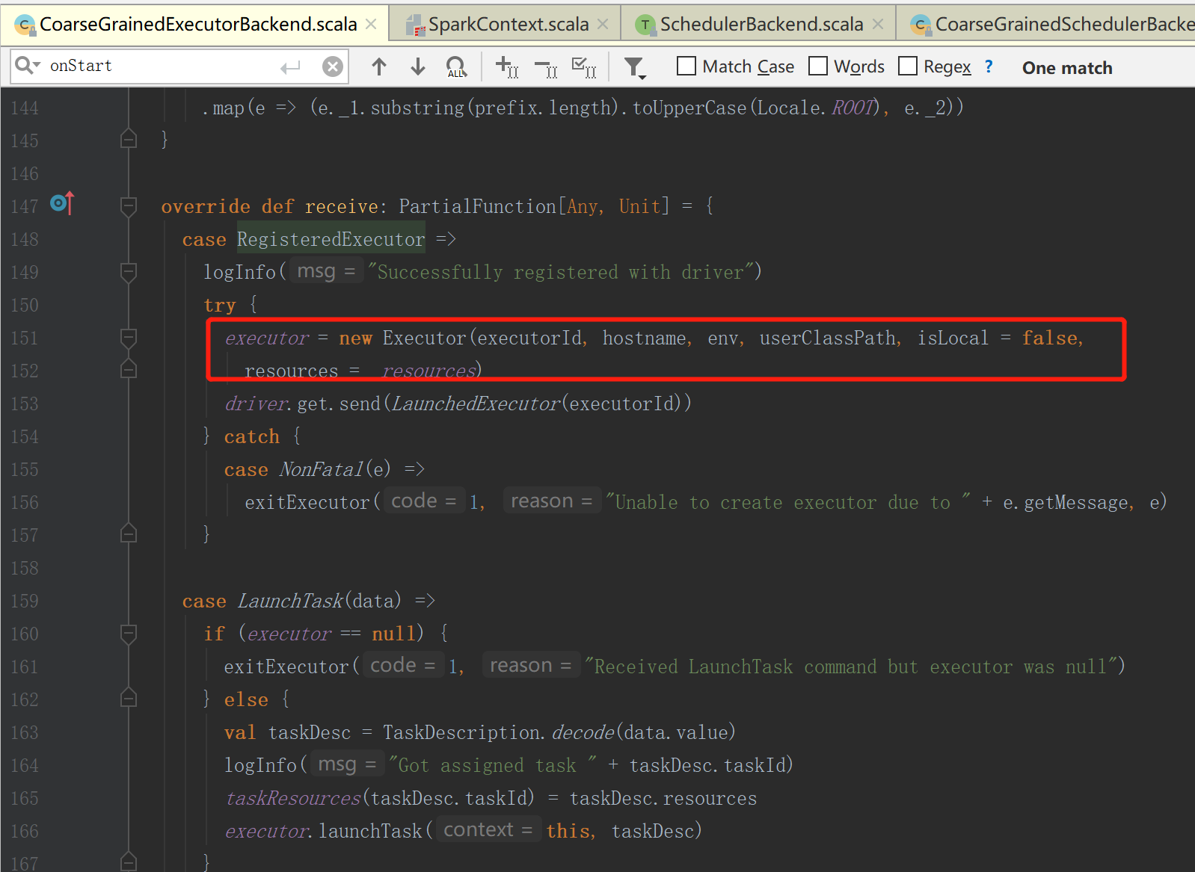The height and width of the screenshot is (872, 1195).
Task: Open search filter options
Action: [635, 68]
